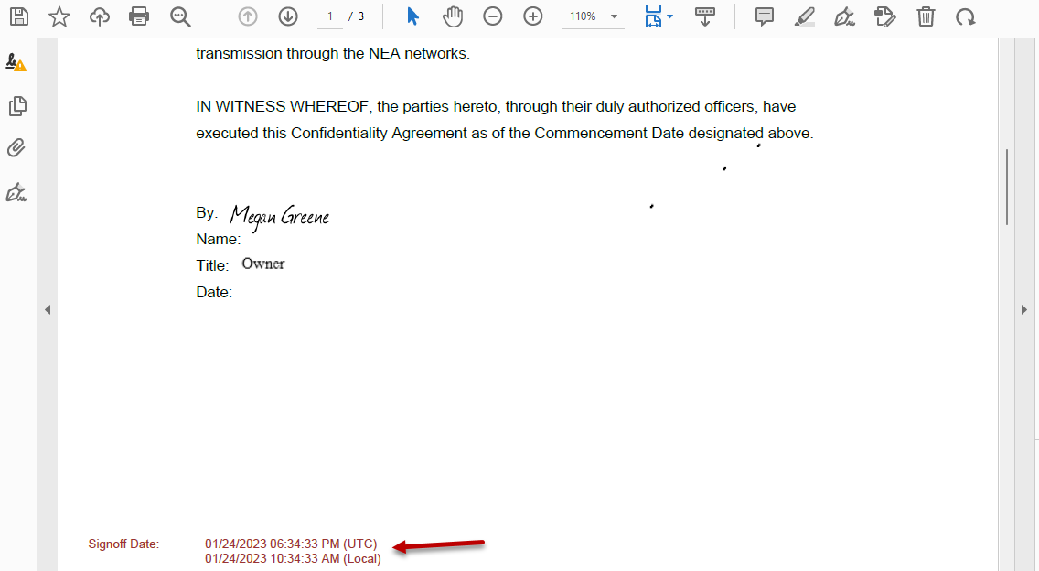Switch to the arrow selection tool
The height and width of the screenshot is (571, 1039).
pyautogui.click(x=412, y=16)
